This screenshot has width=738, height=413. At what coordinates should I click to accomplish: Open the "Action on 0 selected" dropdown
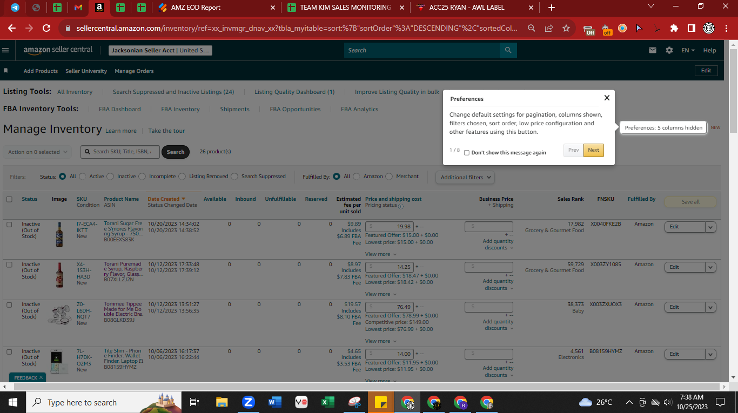pos(37,152)
